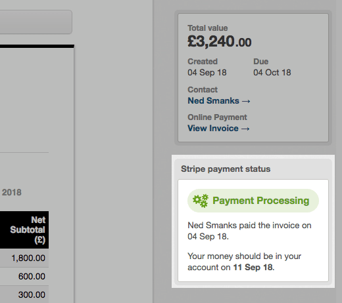Open the View Invoice link
Viewport: 342px width, 303px height.
(x=218, y=129)
